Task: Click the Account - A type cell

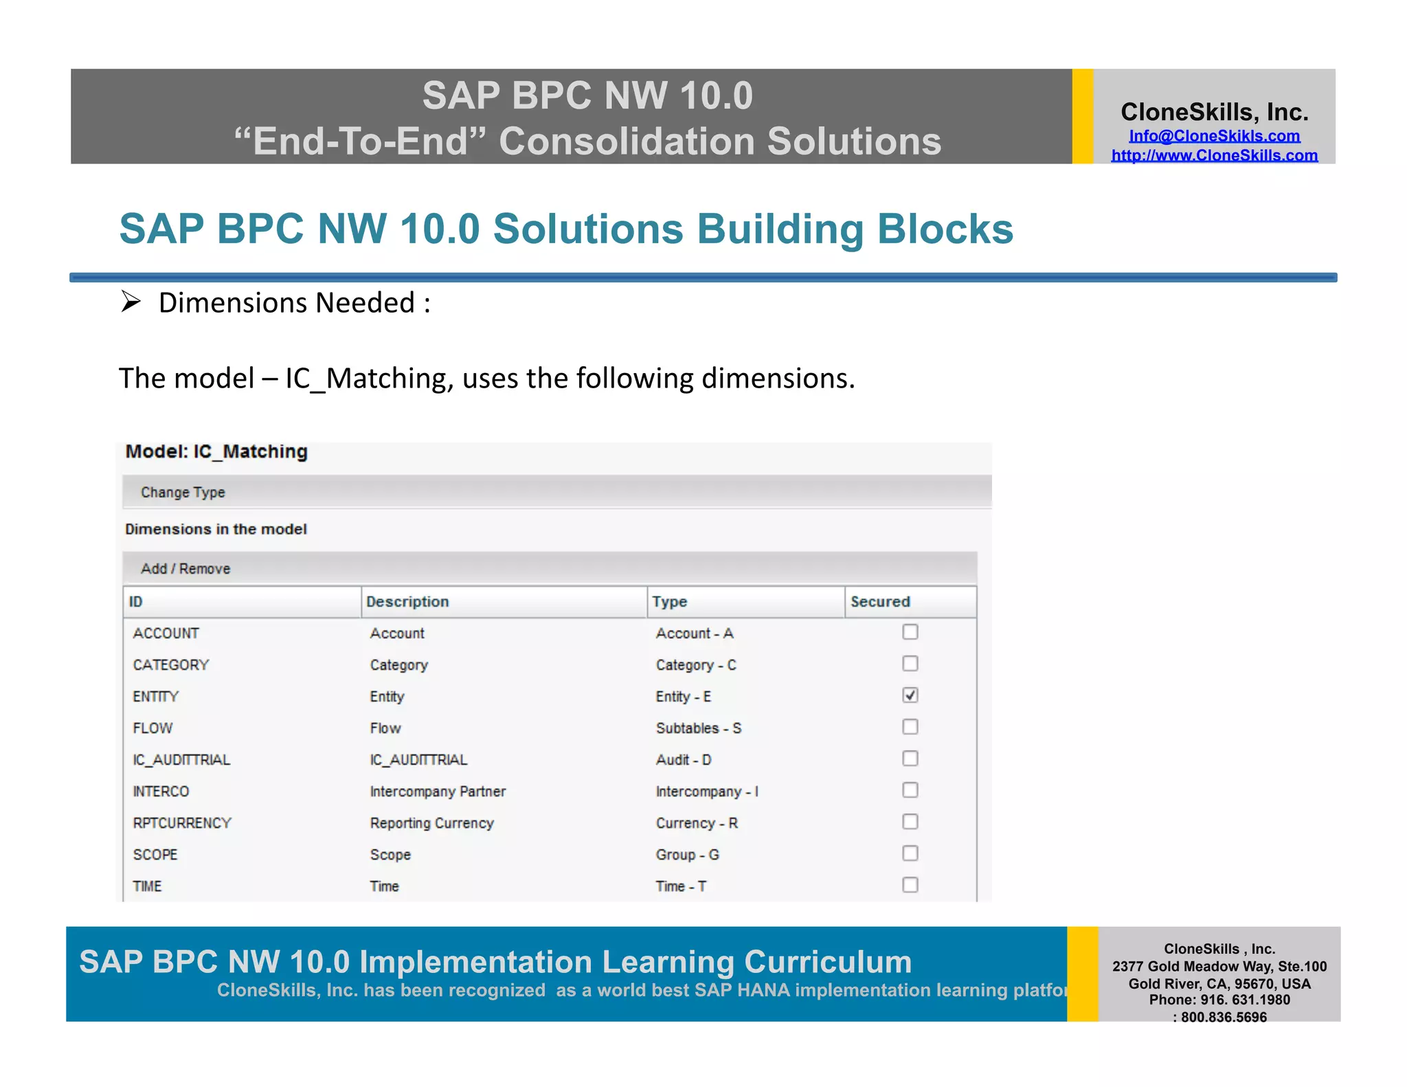Action: pyautogui.click(x=695, y=634)
